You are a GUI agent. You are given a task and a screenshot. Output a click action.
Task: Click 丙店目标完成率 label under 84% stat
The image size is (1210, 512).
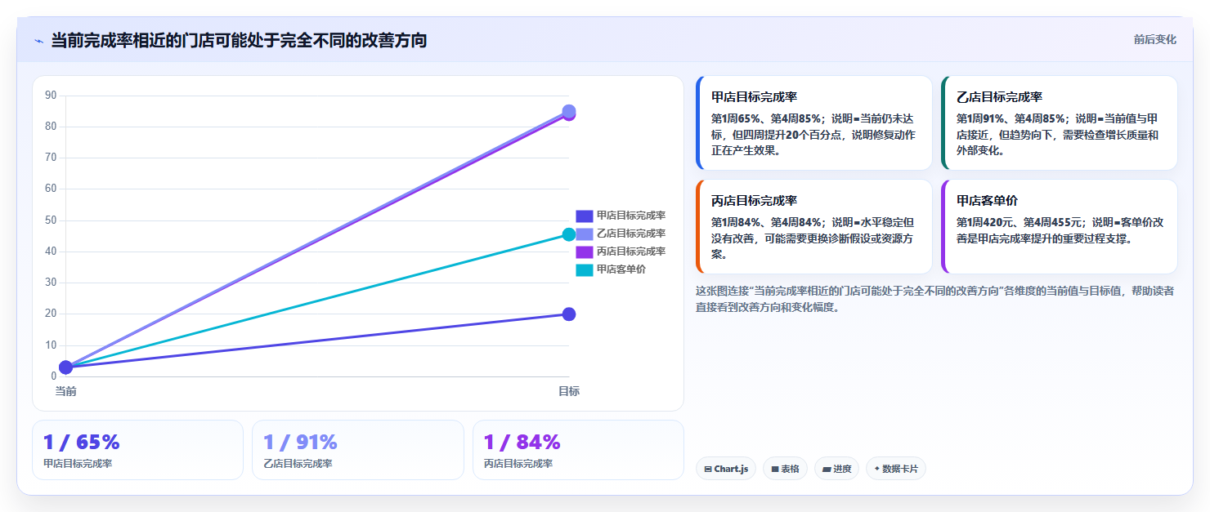pyautogui.click(x=518, y=464)
